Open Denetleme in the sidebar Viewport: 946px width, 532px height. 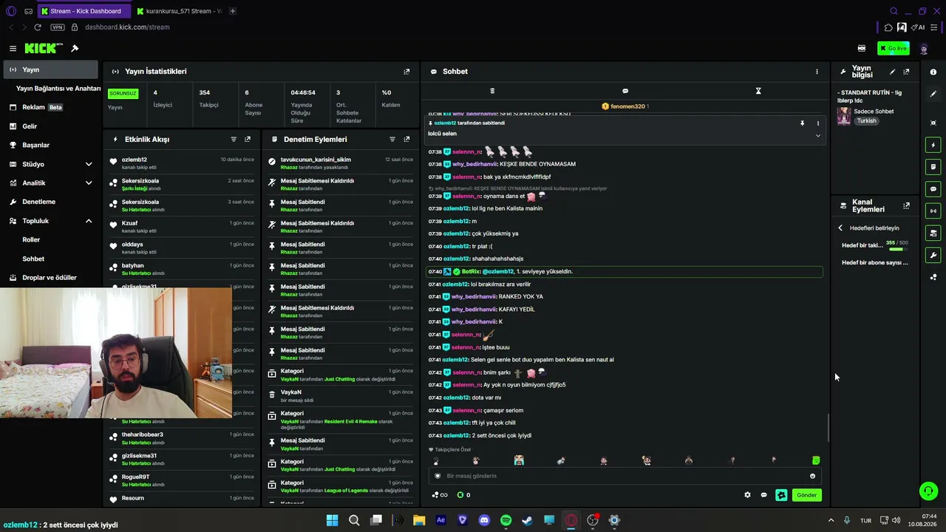[50, 202]
